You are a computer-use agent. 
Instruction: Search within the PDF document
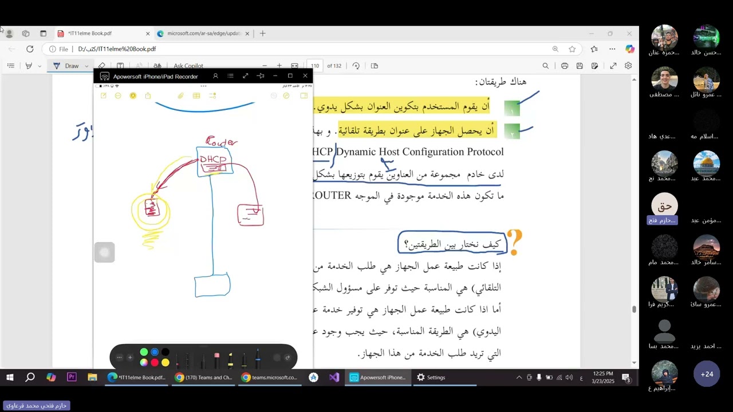point(546,66)
